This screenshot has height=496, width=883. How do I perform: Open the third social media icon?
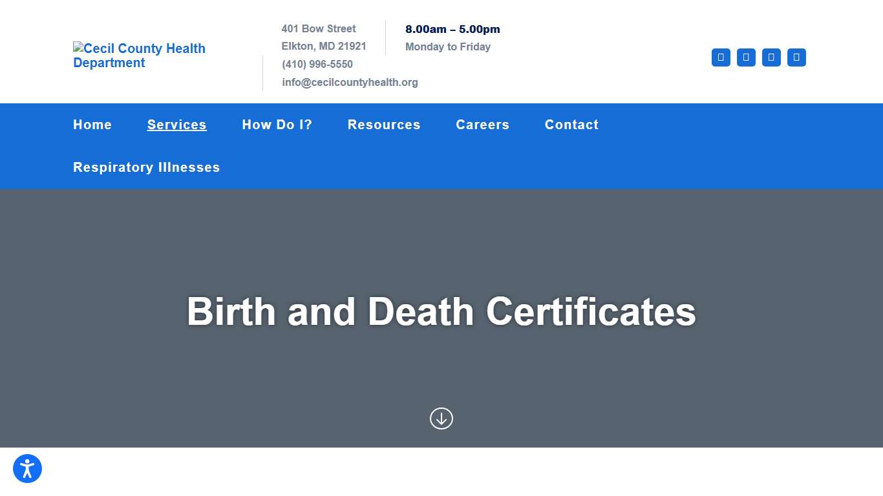[771, 57]
